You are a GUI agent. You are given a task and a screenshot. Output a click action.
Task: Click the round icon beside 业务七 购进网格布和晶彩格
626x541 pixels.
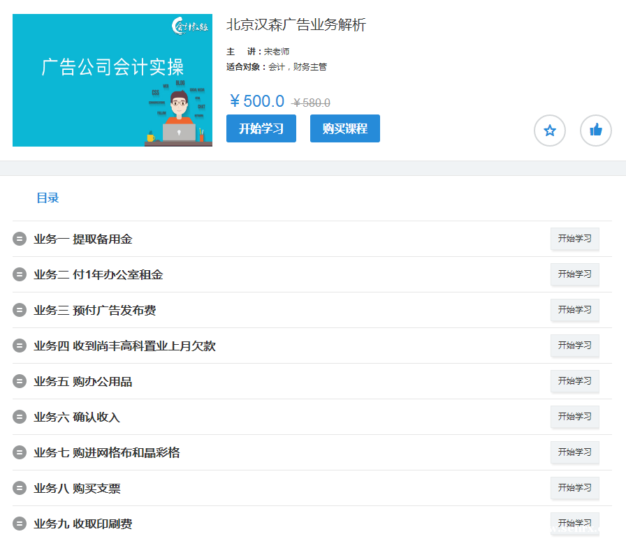[20, 453]
